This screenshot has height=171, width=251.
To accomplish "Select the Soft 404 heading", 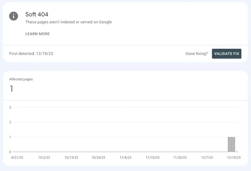I will 37,15.
